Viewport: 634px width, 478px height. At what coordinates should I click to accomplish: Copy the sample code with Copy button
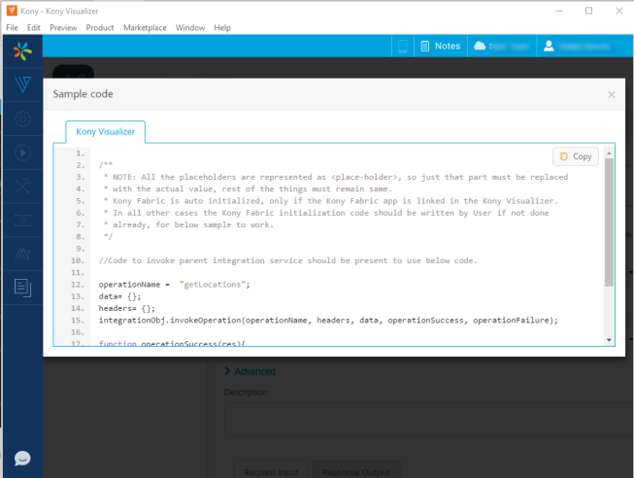(x=575, y=156)
